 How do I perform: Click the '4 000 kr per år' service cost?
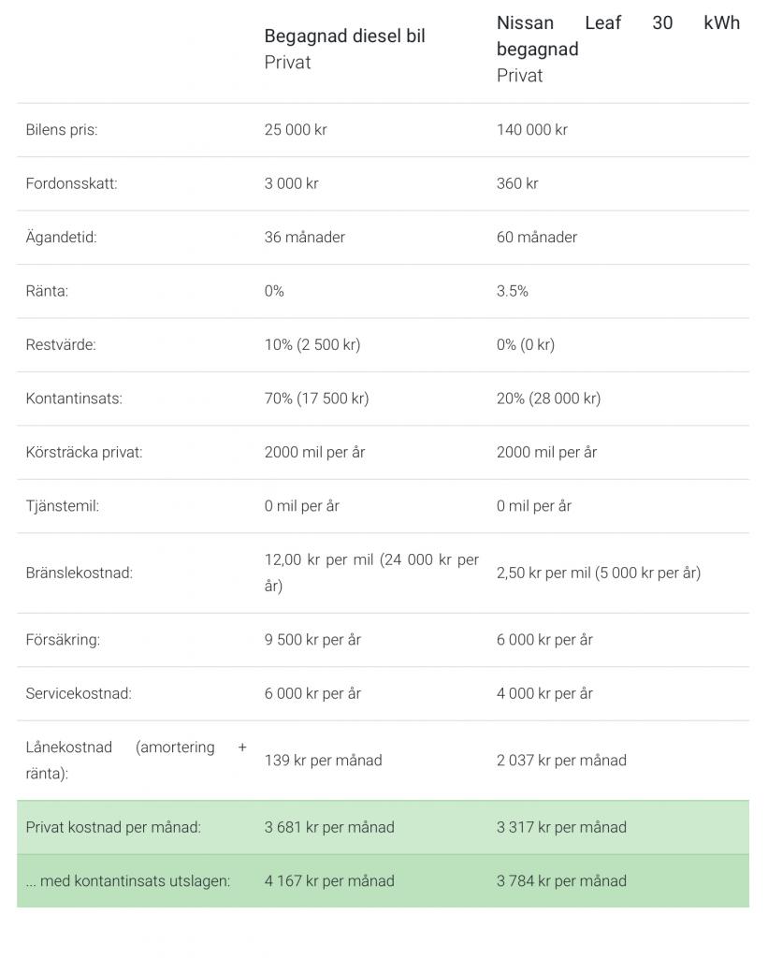[544, 693]
